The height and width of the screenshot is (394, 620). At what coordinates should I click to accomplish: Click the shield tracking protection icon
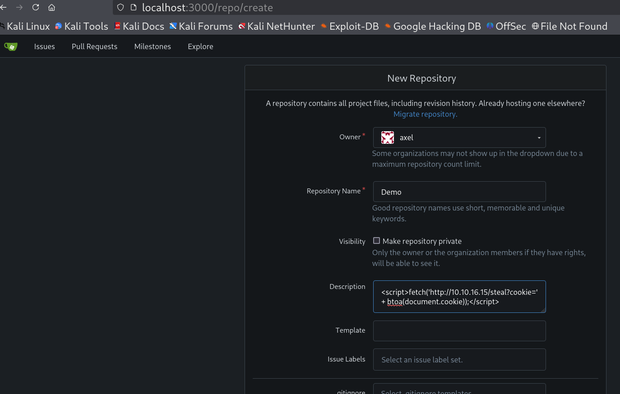pos(120,7)
